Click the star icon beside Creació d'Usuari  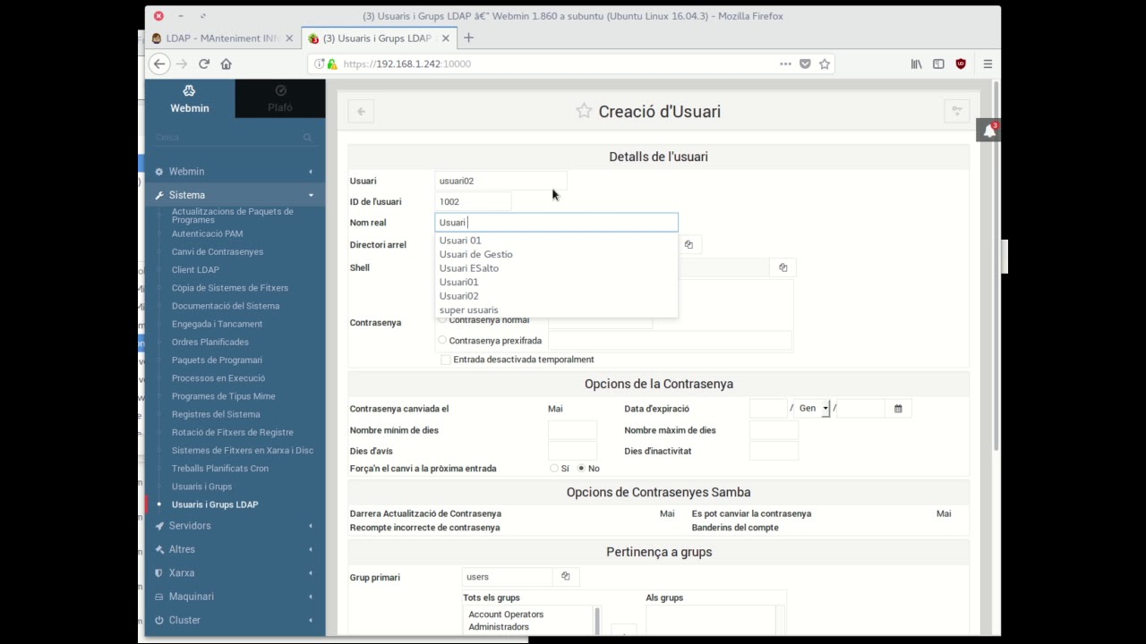pos(584,111)
